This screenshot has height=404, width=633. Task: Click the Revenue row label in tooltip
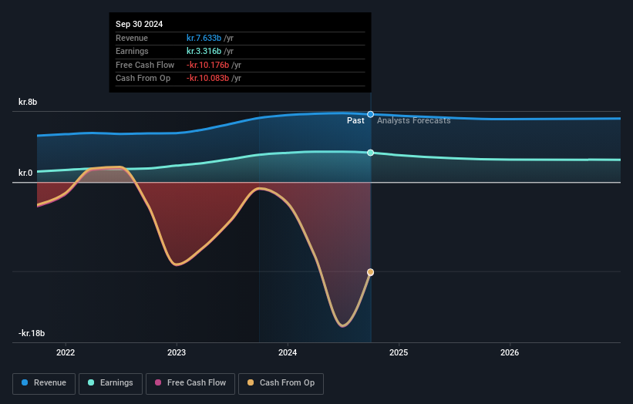[x=132, y=38]
